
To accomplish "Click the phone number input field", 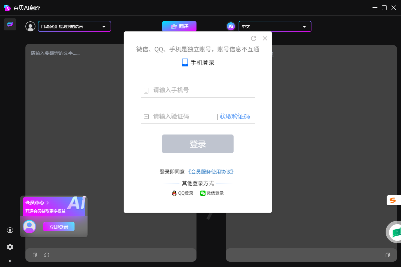I will 198,90.
